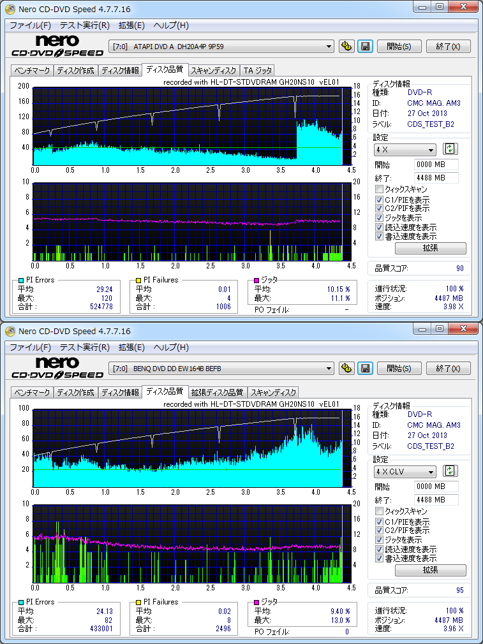The height and width of the screenshot is (644, 483).
Task: Open ファイル(F) menu in bottom window
Action: pyautogui.click(x=30, y=348)
